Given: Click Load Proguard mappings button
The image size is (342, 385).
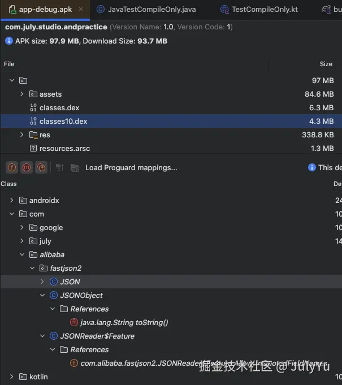Looking at the screenshot, I should tap(131, 167).
